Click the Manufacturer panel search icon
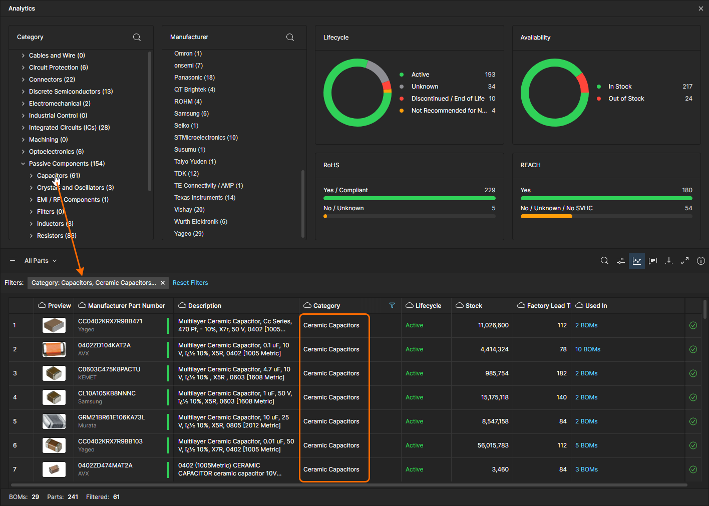 click(290, 38)
